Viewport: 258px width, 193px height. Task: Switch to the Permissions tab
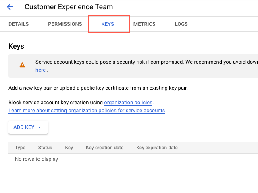coord(65,24)
